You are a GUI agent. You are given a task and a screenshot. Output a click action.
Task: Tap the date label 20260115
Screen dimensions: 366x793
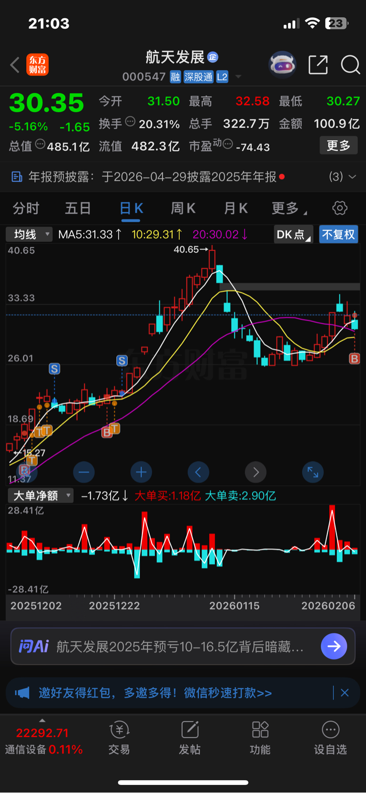(x=234, y=606)
